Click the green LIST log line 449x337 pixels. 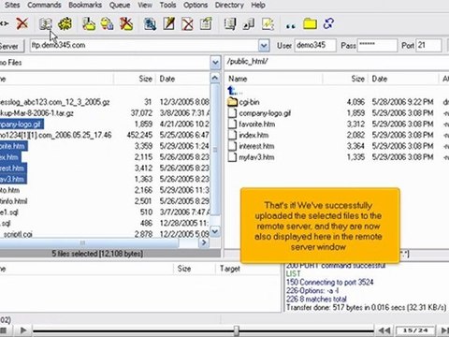coord(294,273)
